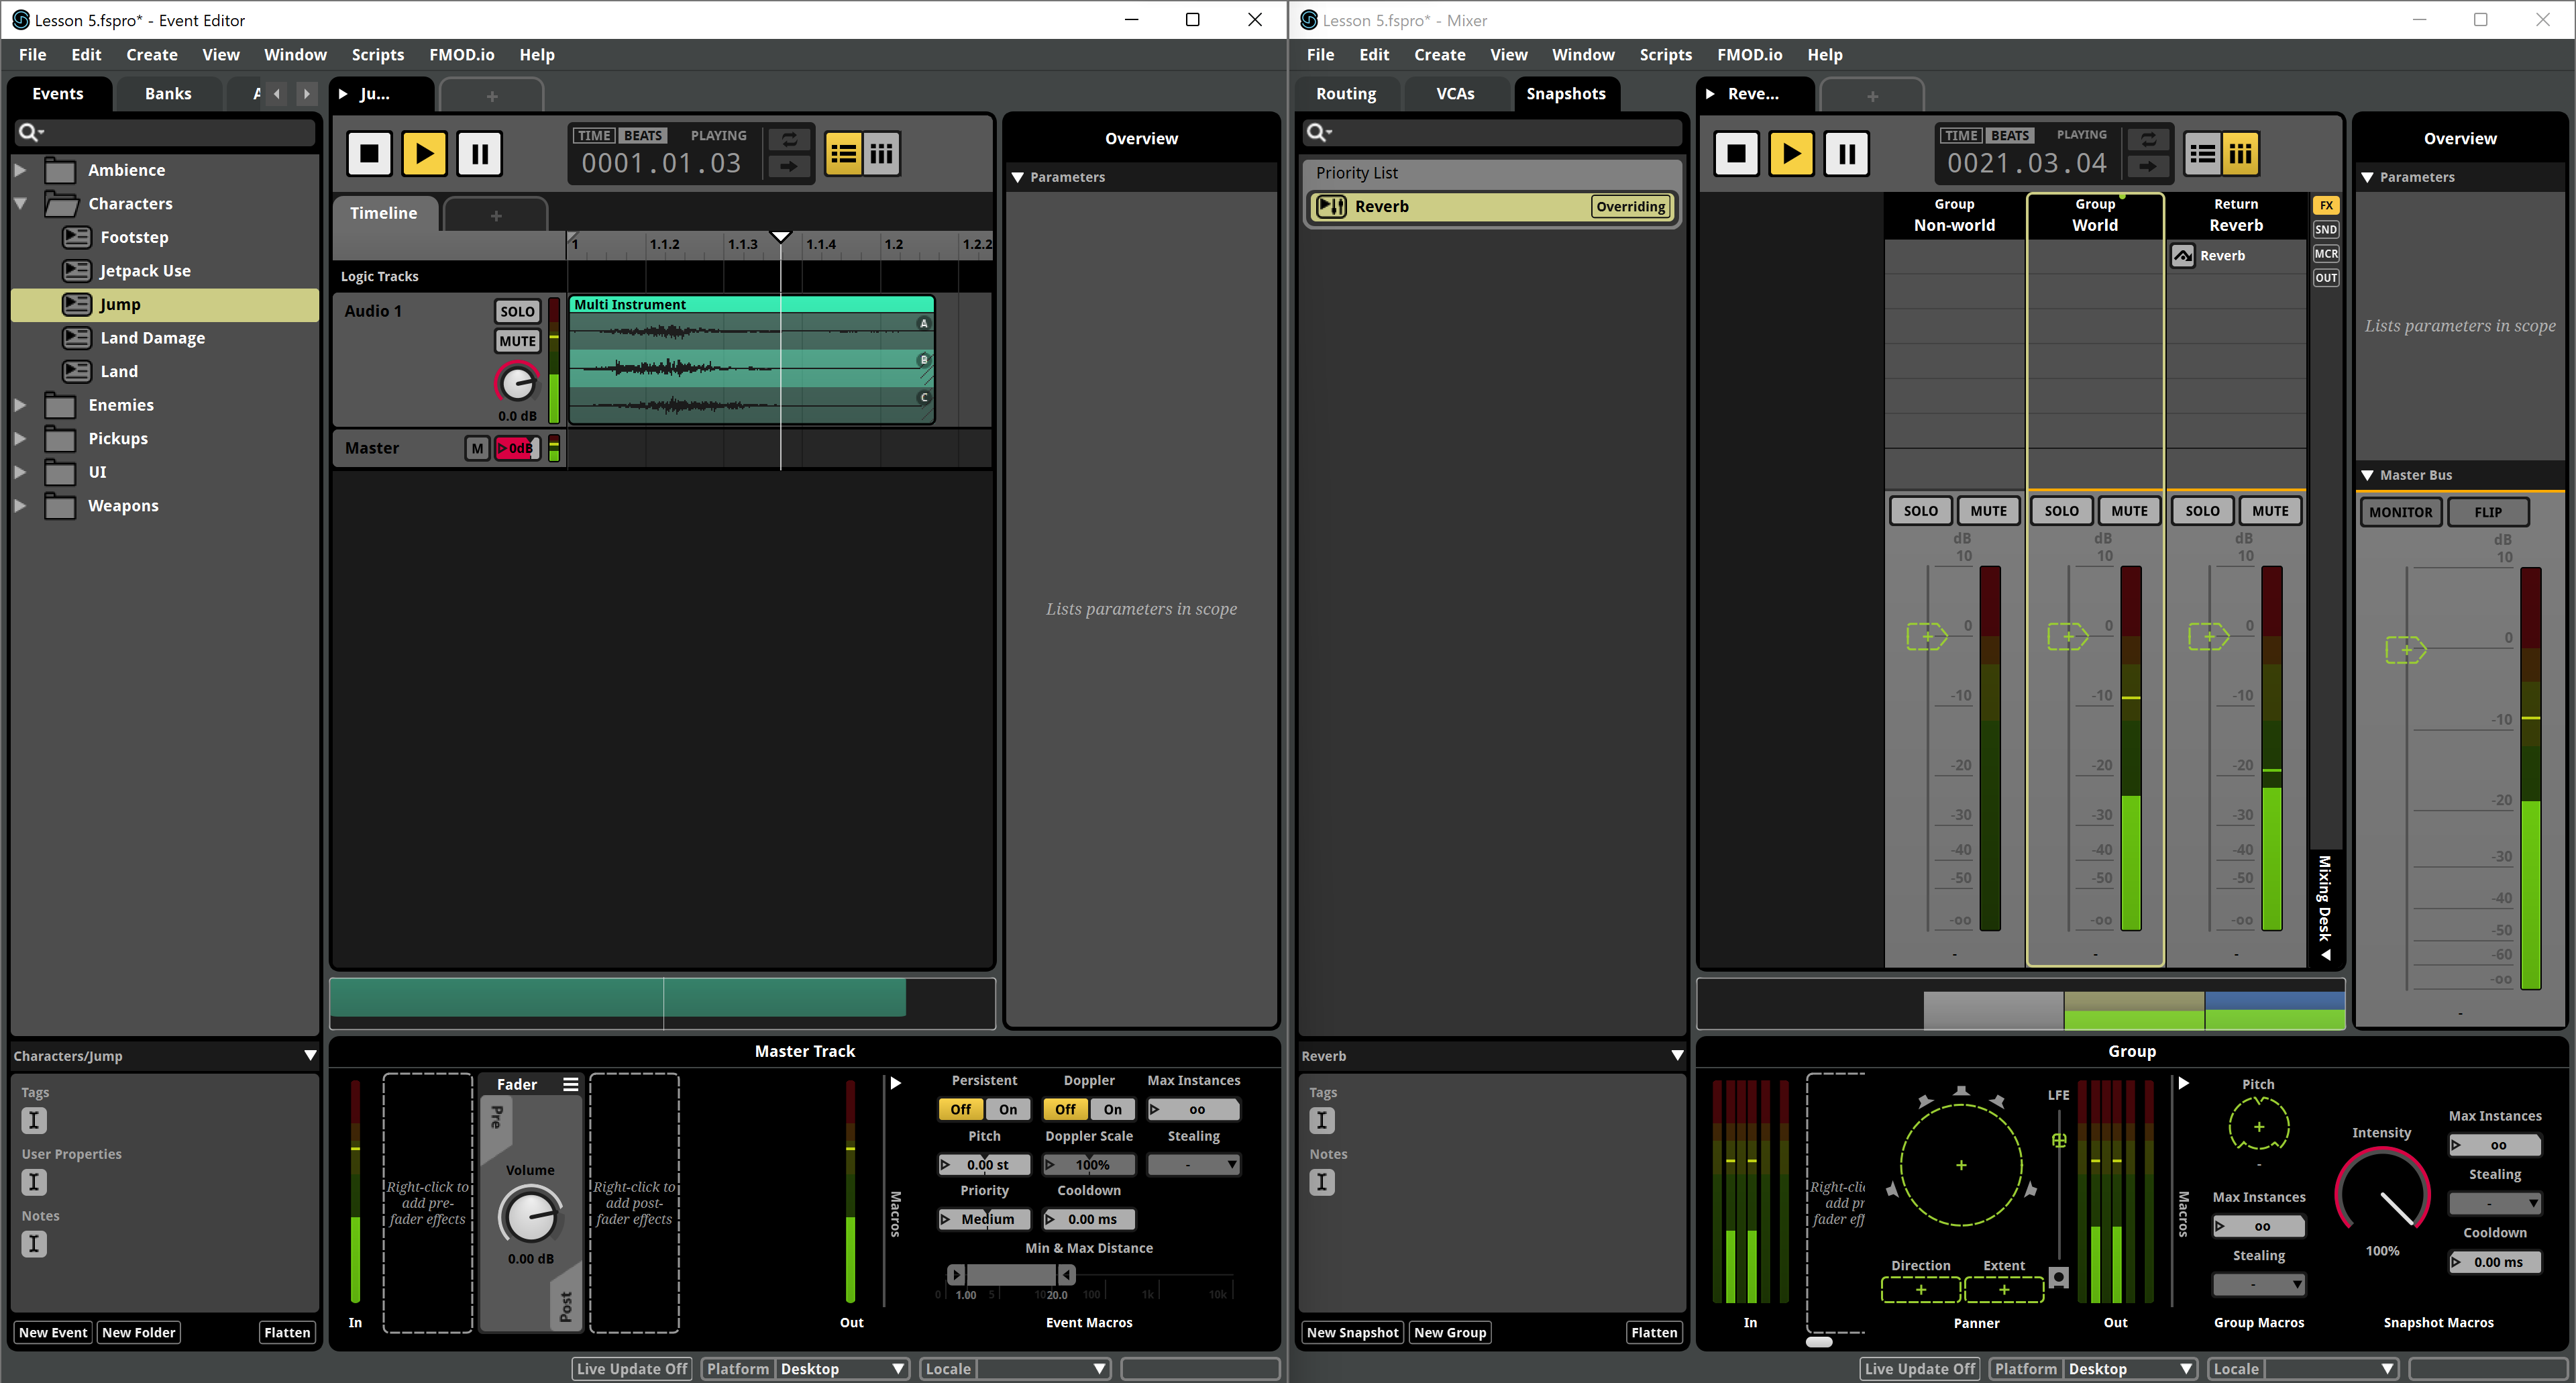Viewport: 2576px width, 1383px height.
Task: Open the Characters/Jump properties dropdown arrow
Action: (310, 1056)
